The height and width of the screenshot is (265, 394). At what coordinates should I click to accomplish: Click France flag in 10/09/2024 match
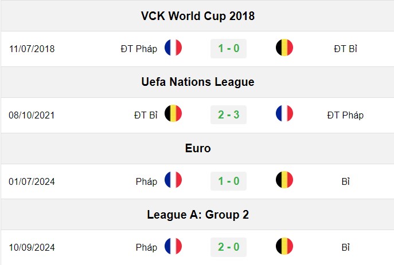coord(173,246)
